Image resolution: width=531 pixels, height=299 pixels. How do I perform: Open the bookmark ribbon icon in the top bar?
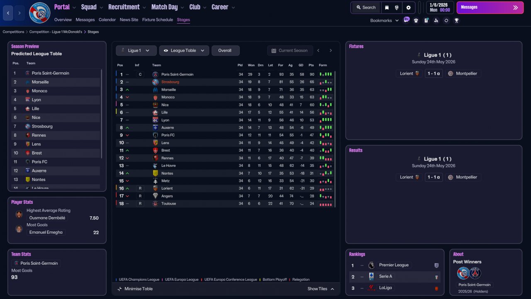(x=387, y=7)
